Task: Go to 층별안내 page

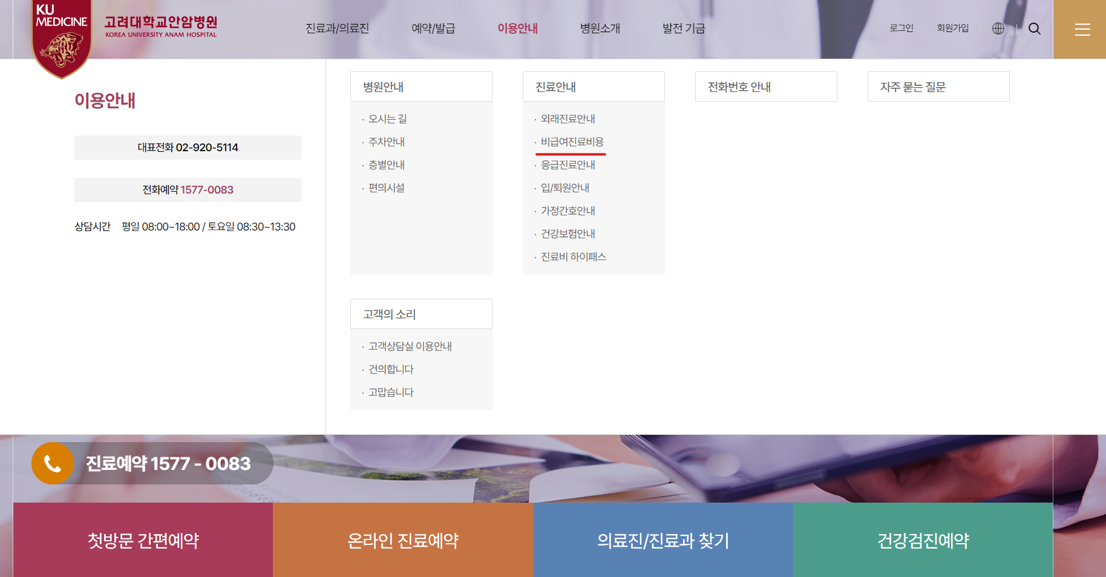Action: pyautogui.click(x=387, y=165)
